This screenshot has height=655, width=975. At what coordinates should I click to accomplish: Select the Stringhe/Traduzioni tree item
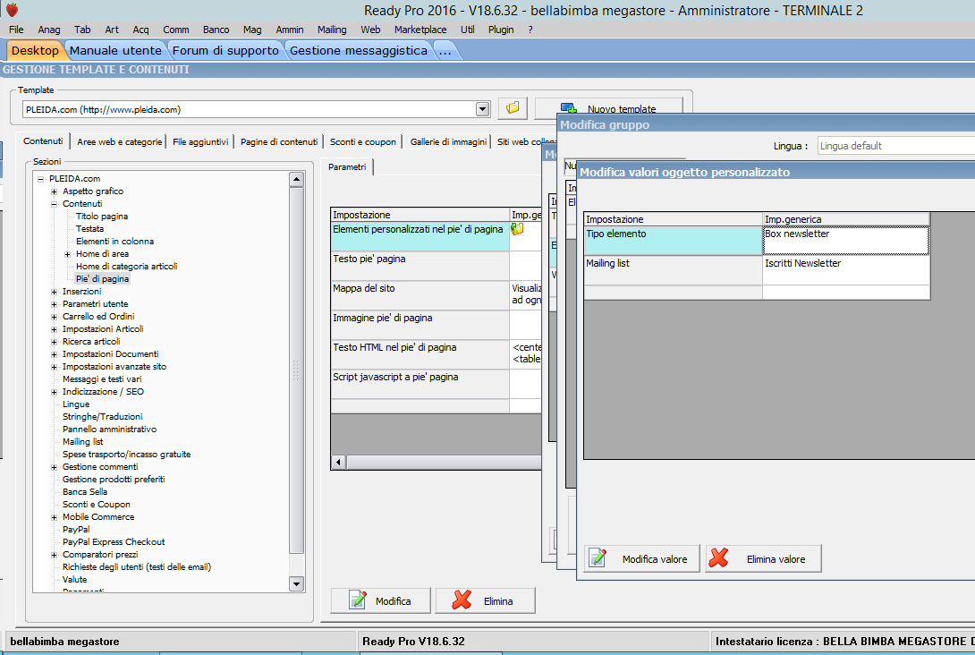(x=103, y=417)
